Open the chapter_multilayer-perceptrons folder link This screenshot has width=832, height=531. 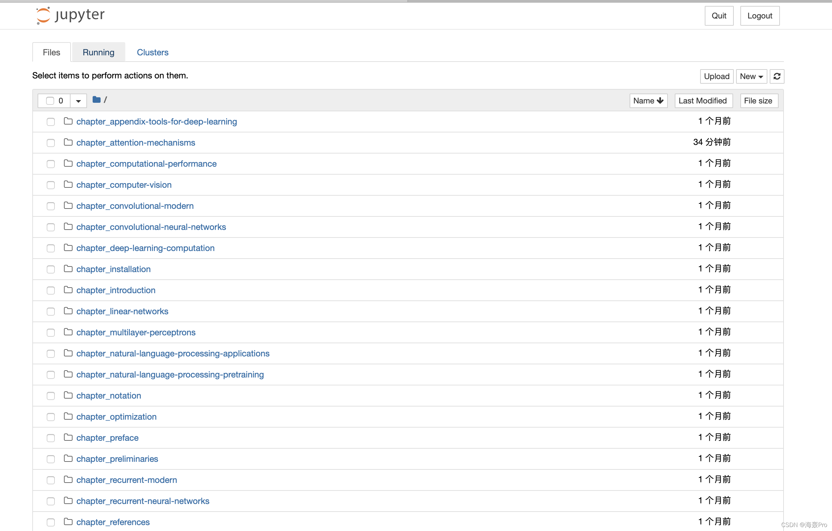tap(136, 332)
